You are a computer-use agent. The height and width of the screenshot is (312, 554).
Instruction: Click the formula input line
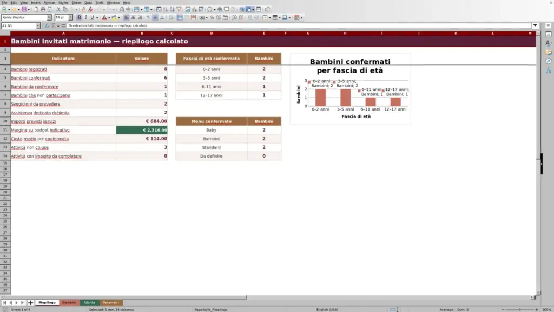pyautogui.click(x=299, y=26)
